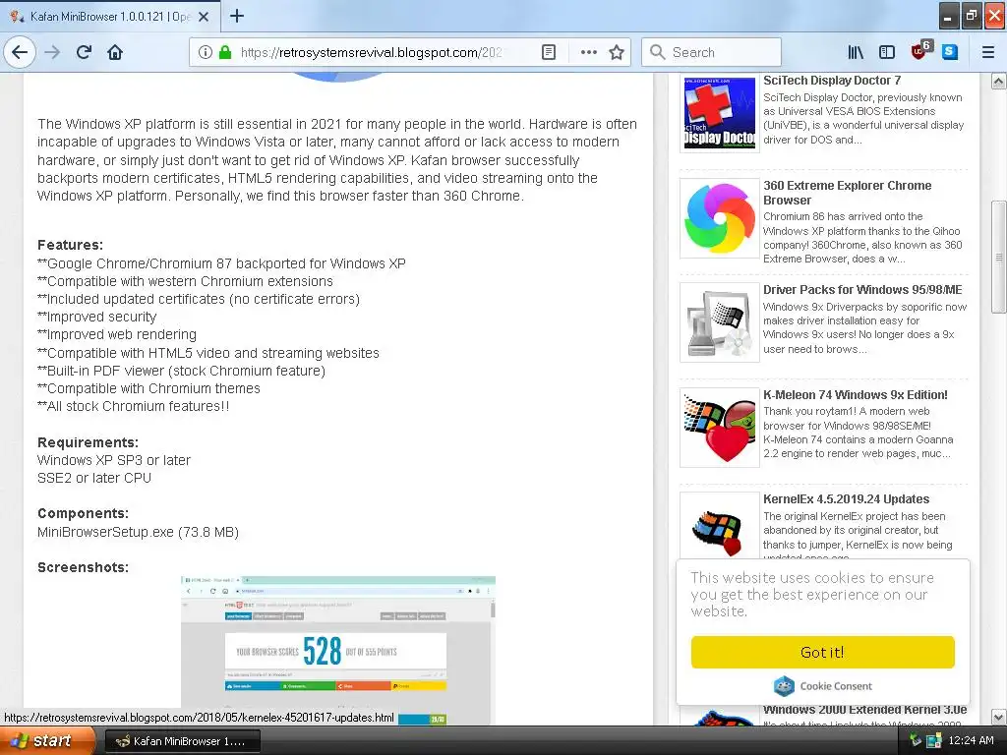Open a new browser tab
Screen dimensions: 1007x755
coord(237,16)
